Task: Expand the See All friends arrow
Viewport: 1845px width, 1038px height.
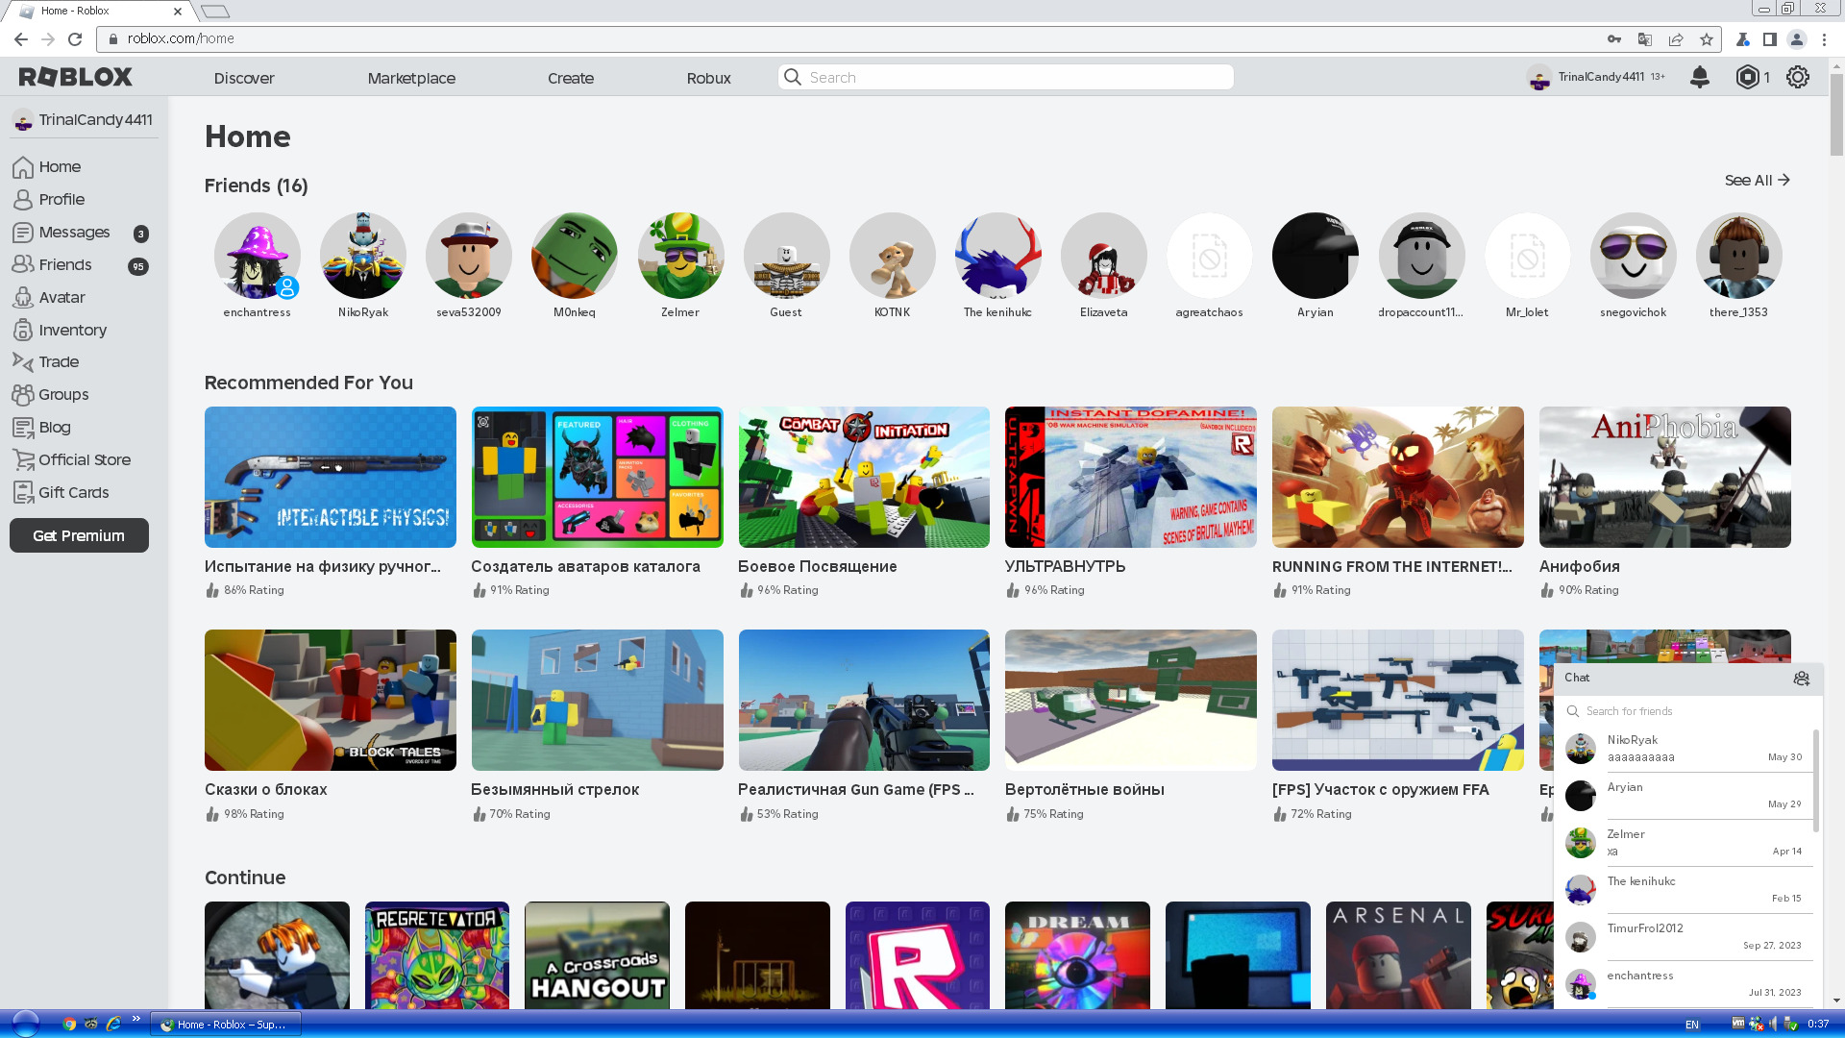Action: (1783, 180)
